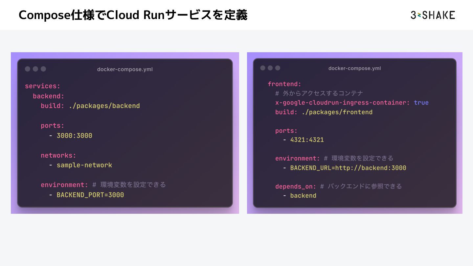This screenshot has height=266, width=473.
Task: Click the slide title 'Compose仕様でCloud Runサービスを定義'
Action: pyautogui.click(x=133, y=15)
